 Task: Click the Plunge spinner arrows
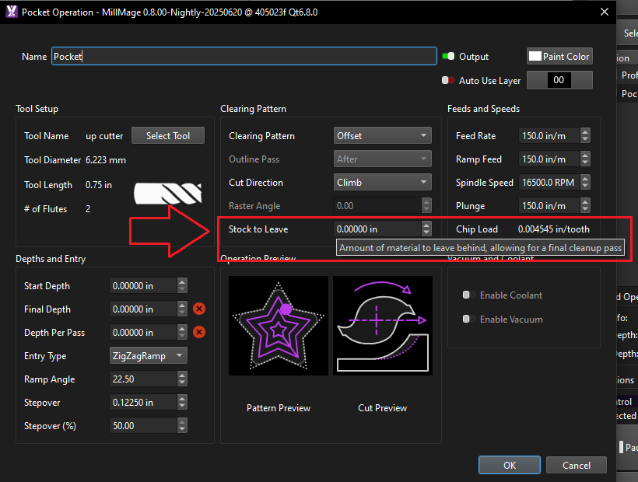click(x=585, y=206)
